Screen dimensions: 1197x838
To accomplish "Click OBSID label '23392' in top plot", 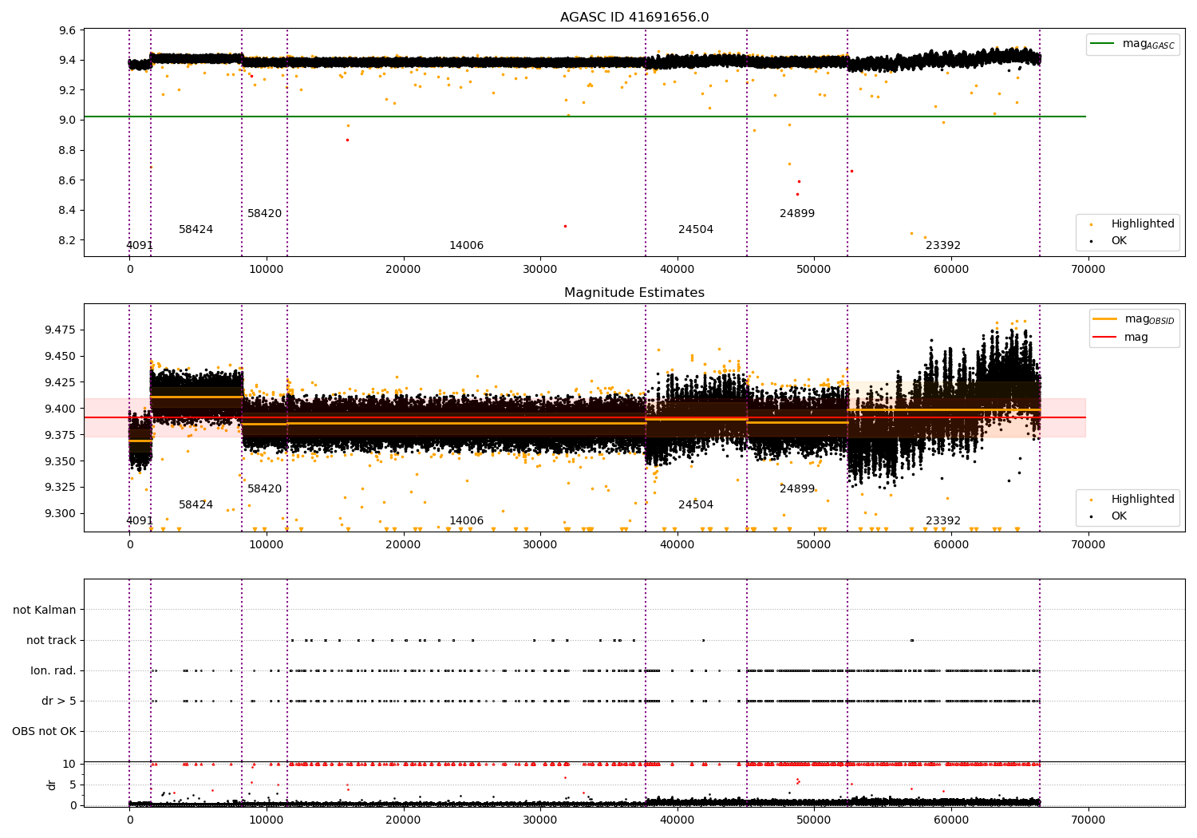I will coord(943,246).
